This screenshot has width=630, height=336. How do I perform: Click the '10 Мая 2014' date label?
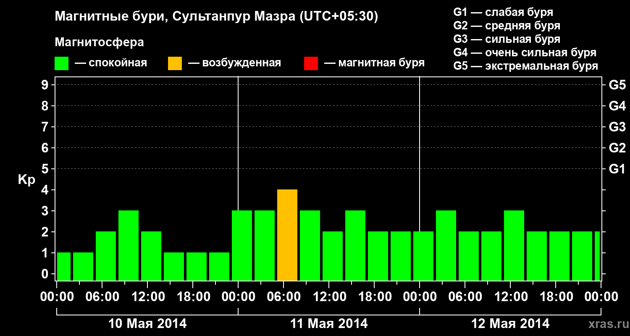[147, 324]
